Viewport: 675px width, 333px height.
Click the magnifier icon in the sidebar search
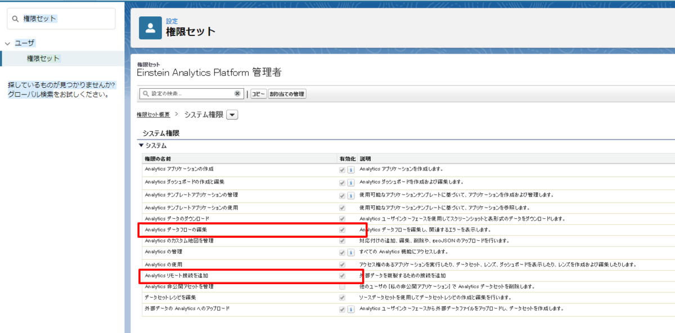[15, 19]
